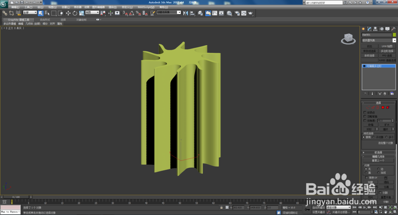Enable the 按顶点 checkbox

click(x=365, y=112)
